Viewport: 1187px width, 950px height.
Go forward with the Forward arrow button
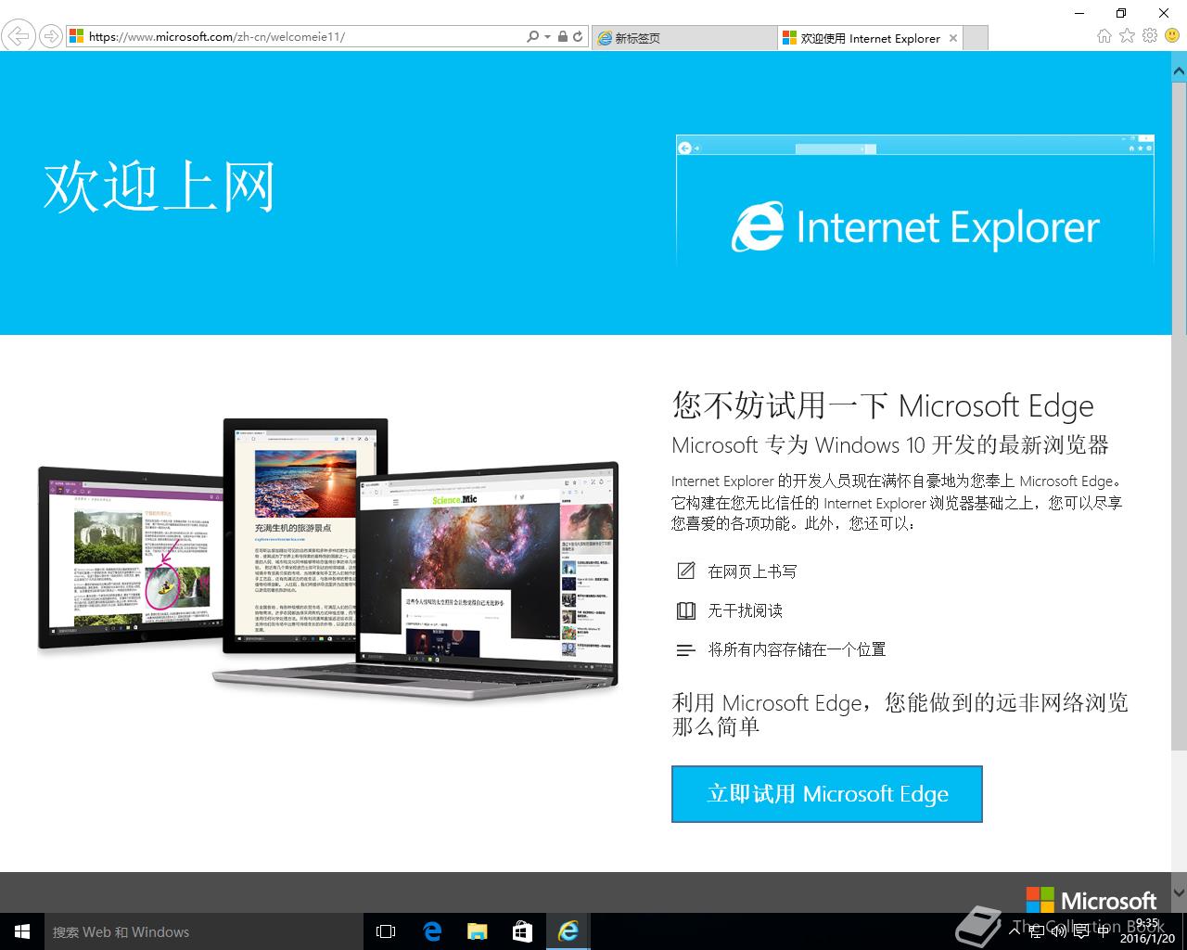(x=51, y=37)
